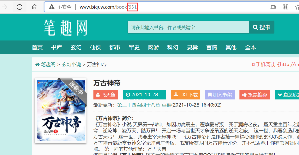Click the 《万古神帝》简介 heading text
Image resolution: width=299 pixels, height=155 pixels.
tap(114, 119)
